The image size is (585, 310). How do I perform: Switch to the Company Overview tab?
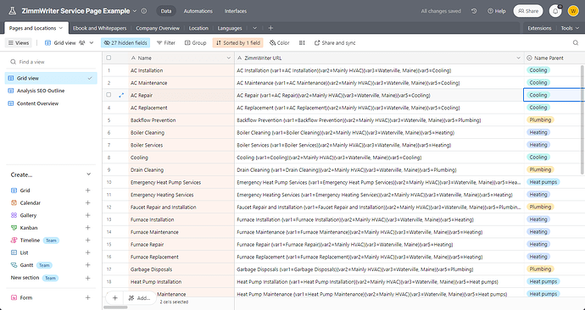[158, 28]
